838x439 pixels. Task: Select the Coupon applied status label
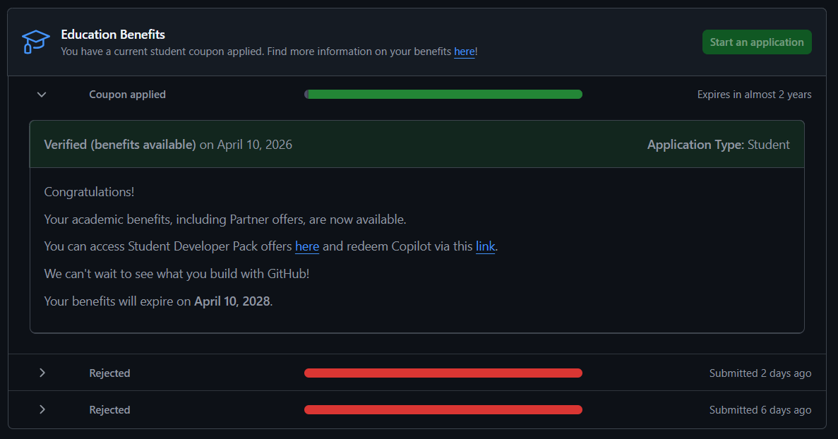point(127,94)
